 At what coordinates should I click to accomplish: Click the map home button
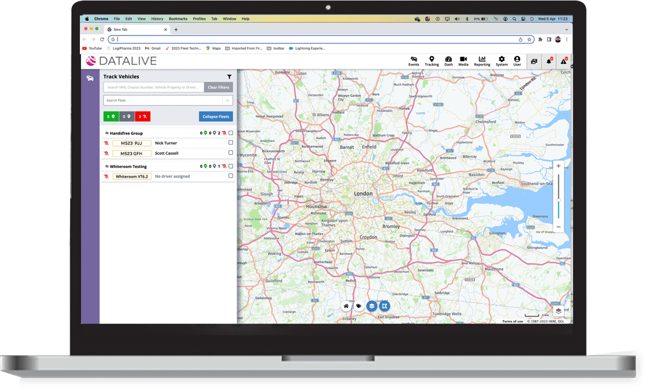(x=346, y=306)
